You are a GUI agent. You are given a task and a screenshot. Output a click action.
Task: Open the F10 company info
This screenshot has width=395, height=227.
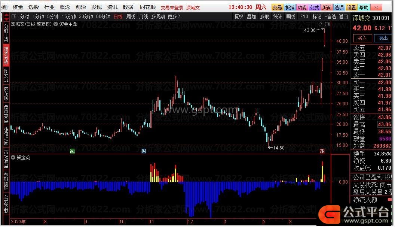[304, 16]
